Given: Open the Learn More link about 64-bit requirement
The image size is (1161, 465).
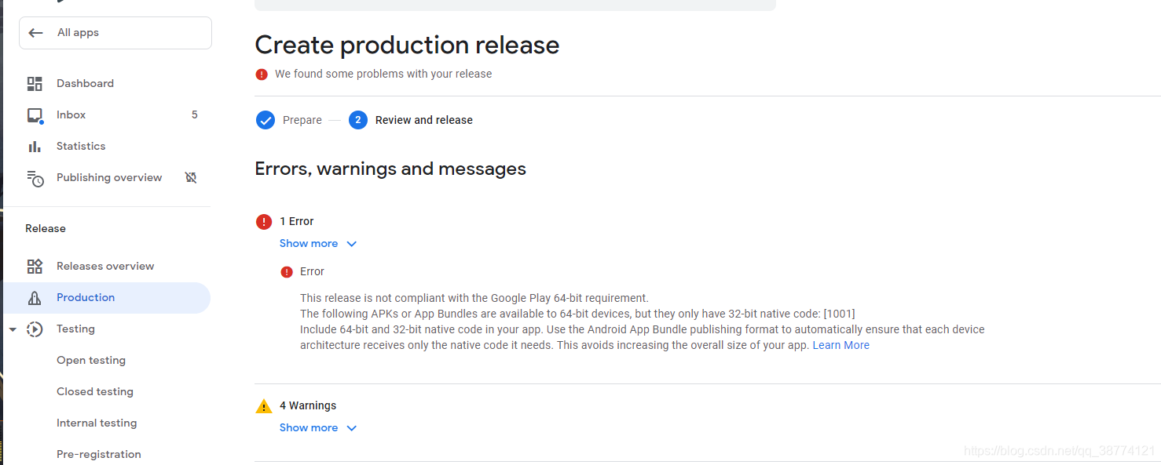Looking at the screenshot, I should click(x=841, y=344).
